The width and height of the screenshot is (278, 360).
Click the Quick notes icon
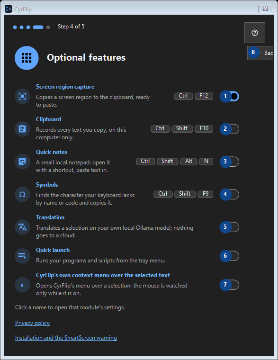pos(22,162)
